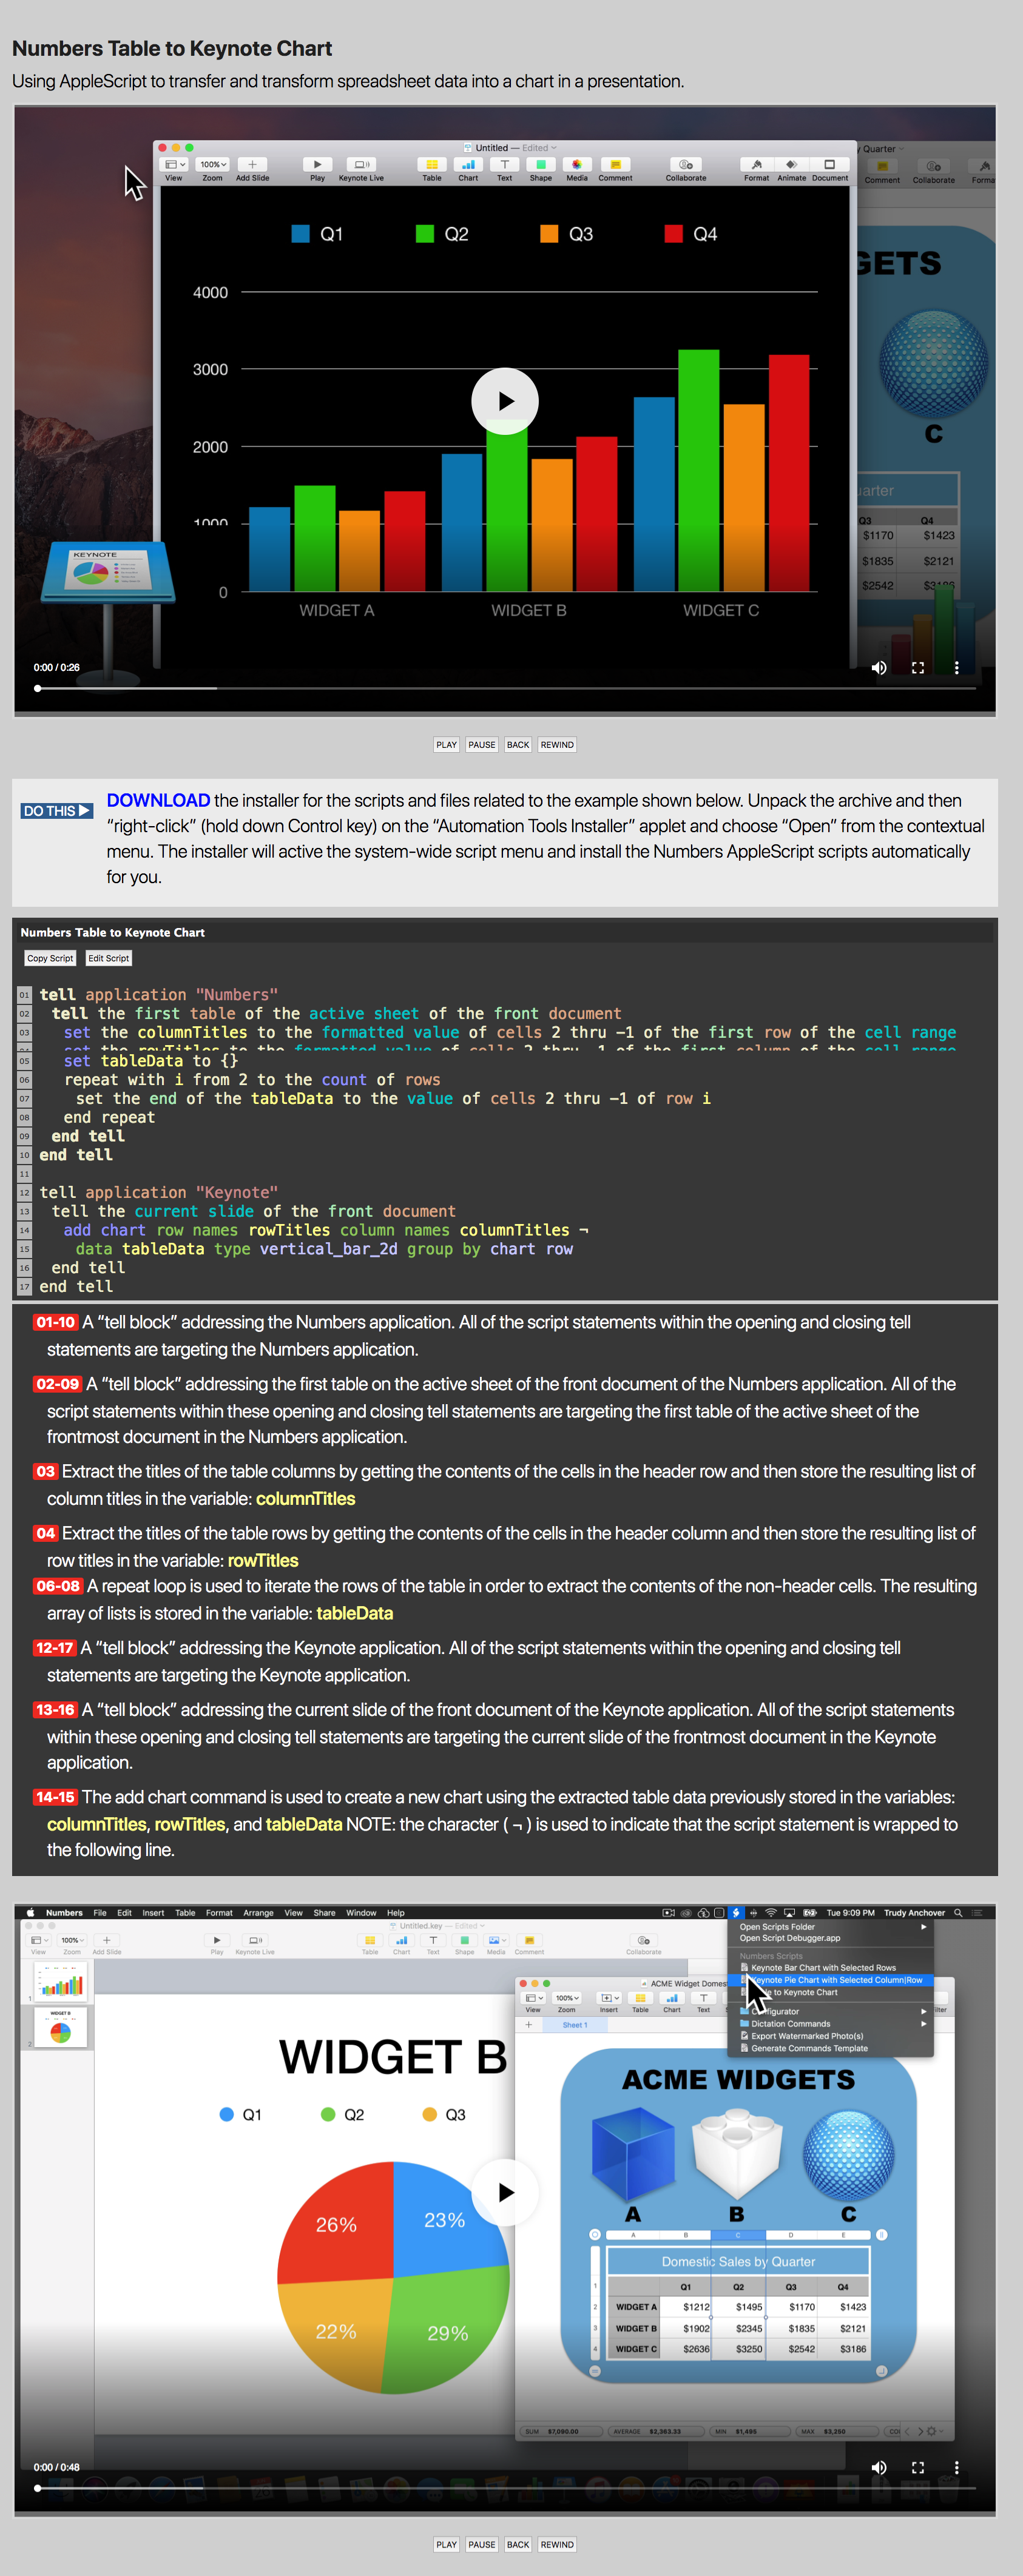This screenshot has height=2576, width=1023.
Task: Click REWIND under the bar chart video
Action: click(x=557, y=745)
